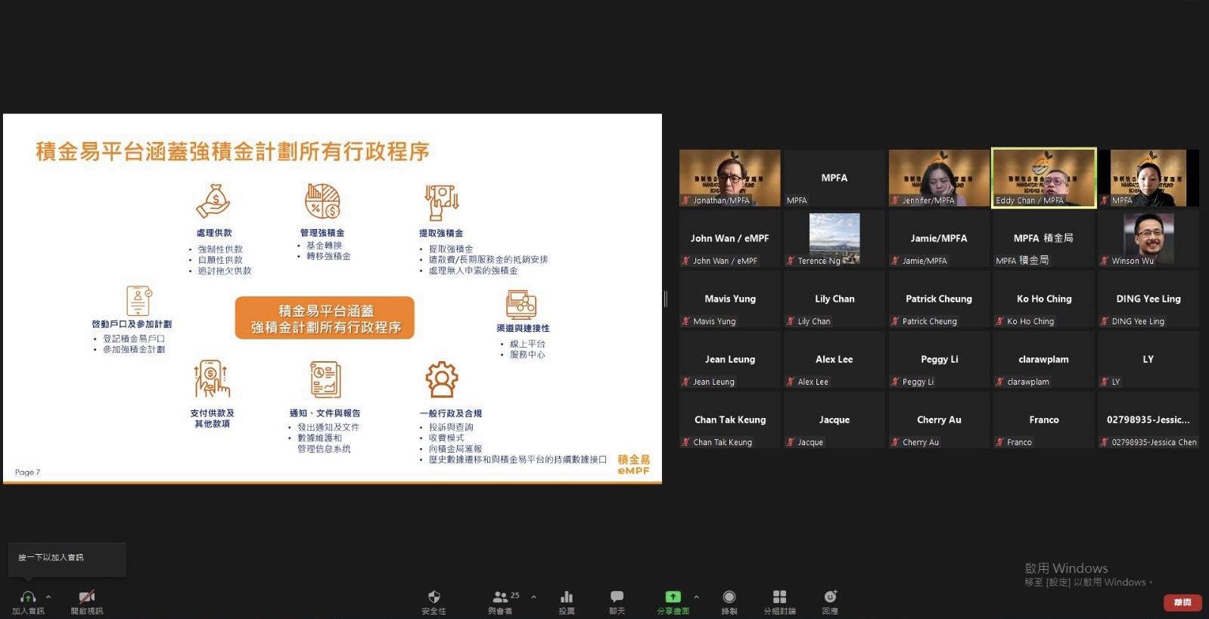Select Jonathan/MPFA video tile
The image size is (1209, 619).
729,178
